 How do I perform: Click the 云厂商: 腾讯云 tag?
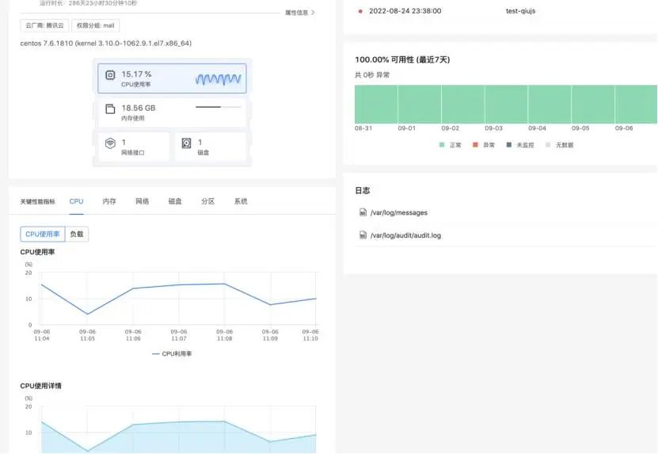pyautogui.click(x=44, y=25)
